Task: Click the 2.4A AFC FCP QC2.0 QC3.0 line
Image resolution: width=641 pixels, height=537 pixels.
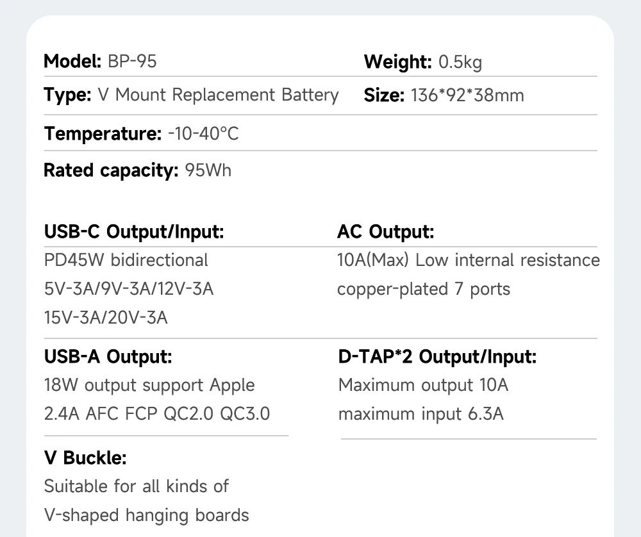Action: (157, 413)
